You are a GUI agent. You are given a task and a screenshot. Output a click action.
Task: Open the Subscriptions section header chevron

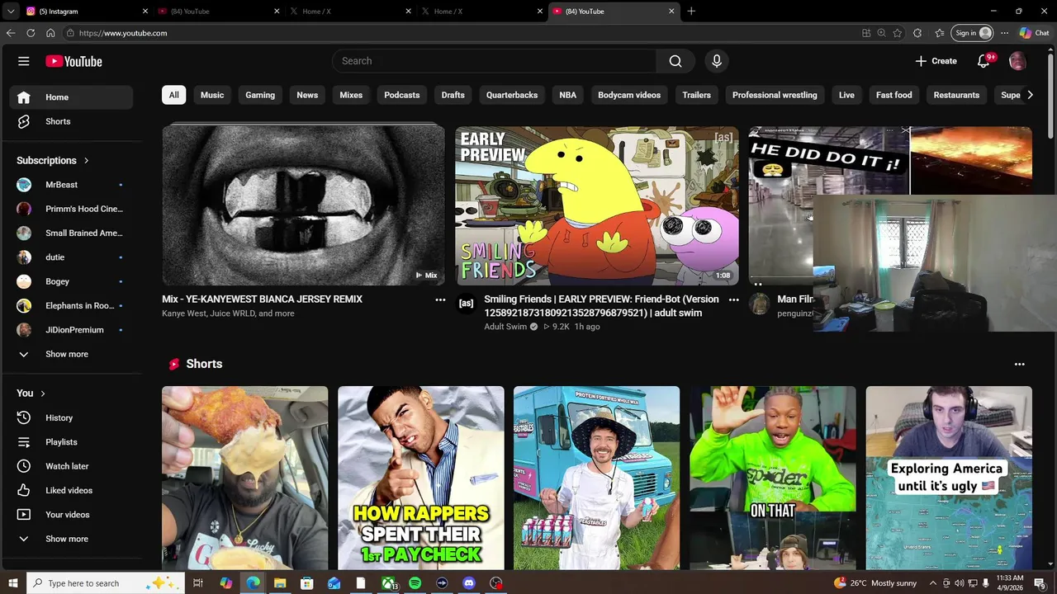[86, 161]
